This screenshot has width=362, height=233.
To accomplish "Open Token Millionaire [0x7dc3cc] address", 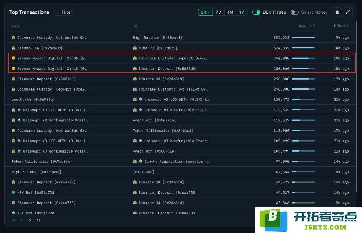I will 41,162.
